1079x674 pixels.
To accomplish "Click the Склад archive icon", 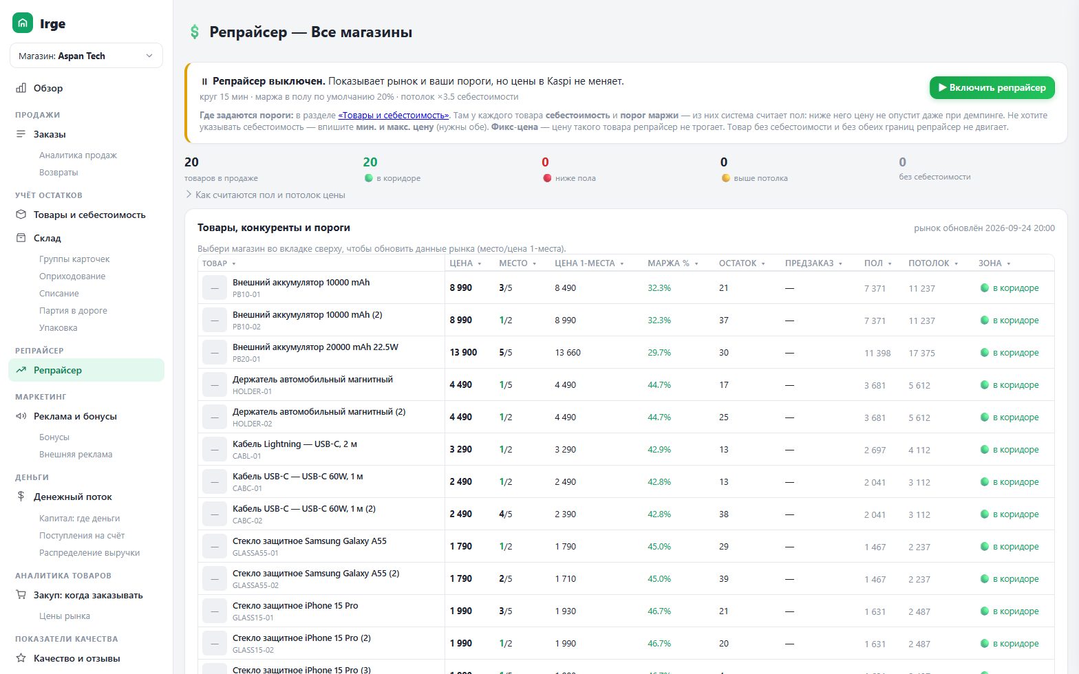I will (21, 238).
